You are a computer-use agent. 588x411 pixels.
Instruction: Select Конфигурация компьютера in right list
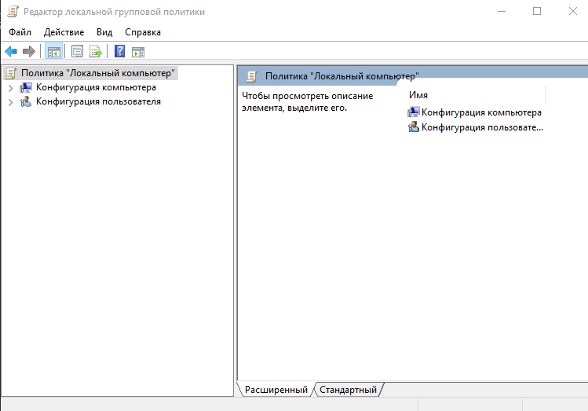(481, 112)
